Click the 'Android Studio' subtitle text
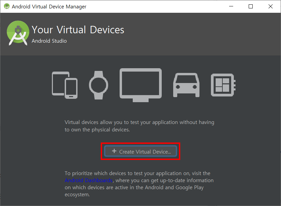 point(49,41)
